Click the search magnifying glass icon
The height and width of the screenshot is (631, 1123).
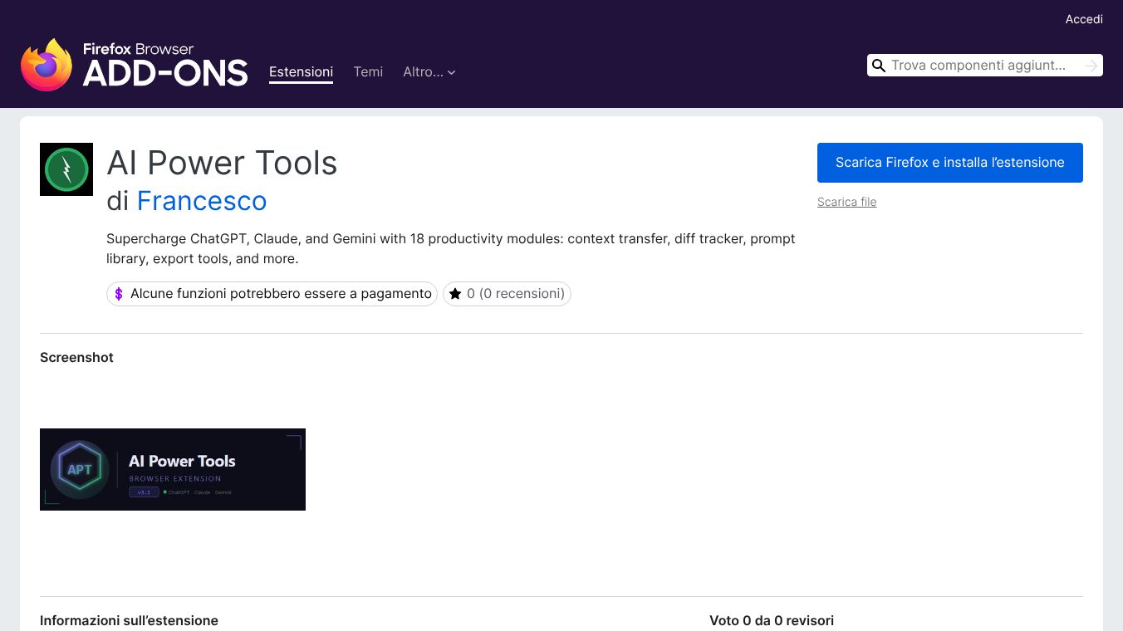click(x=879, y=65)
